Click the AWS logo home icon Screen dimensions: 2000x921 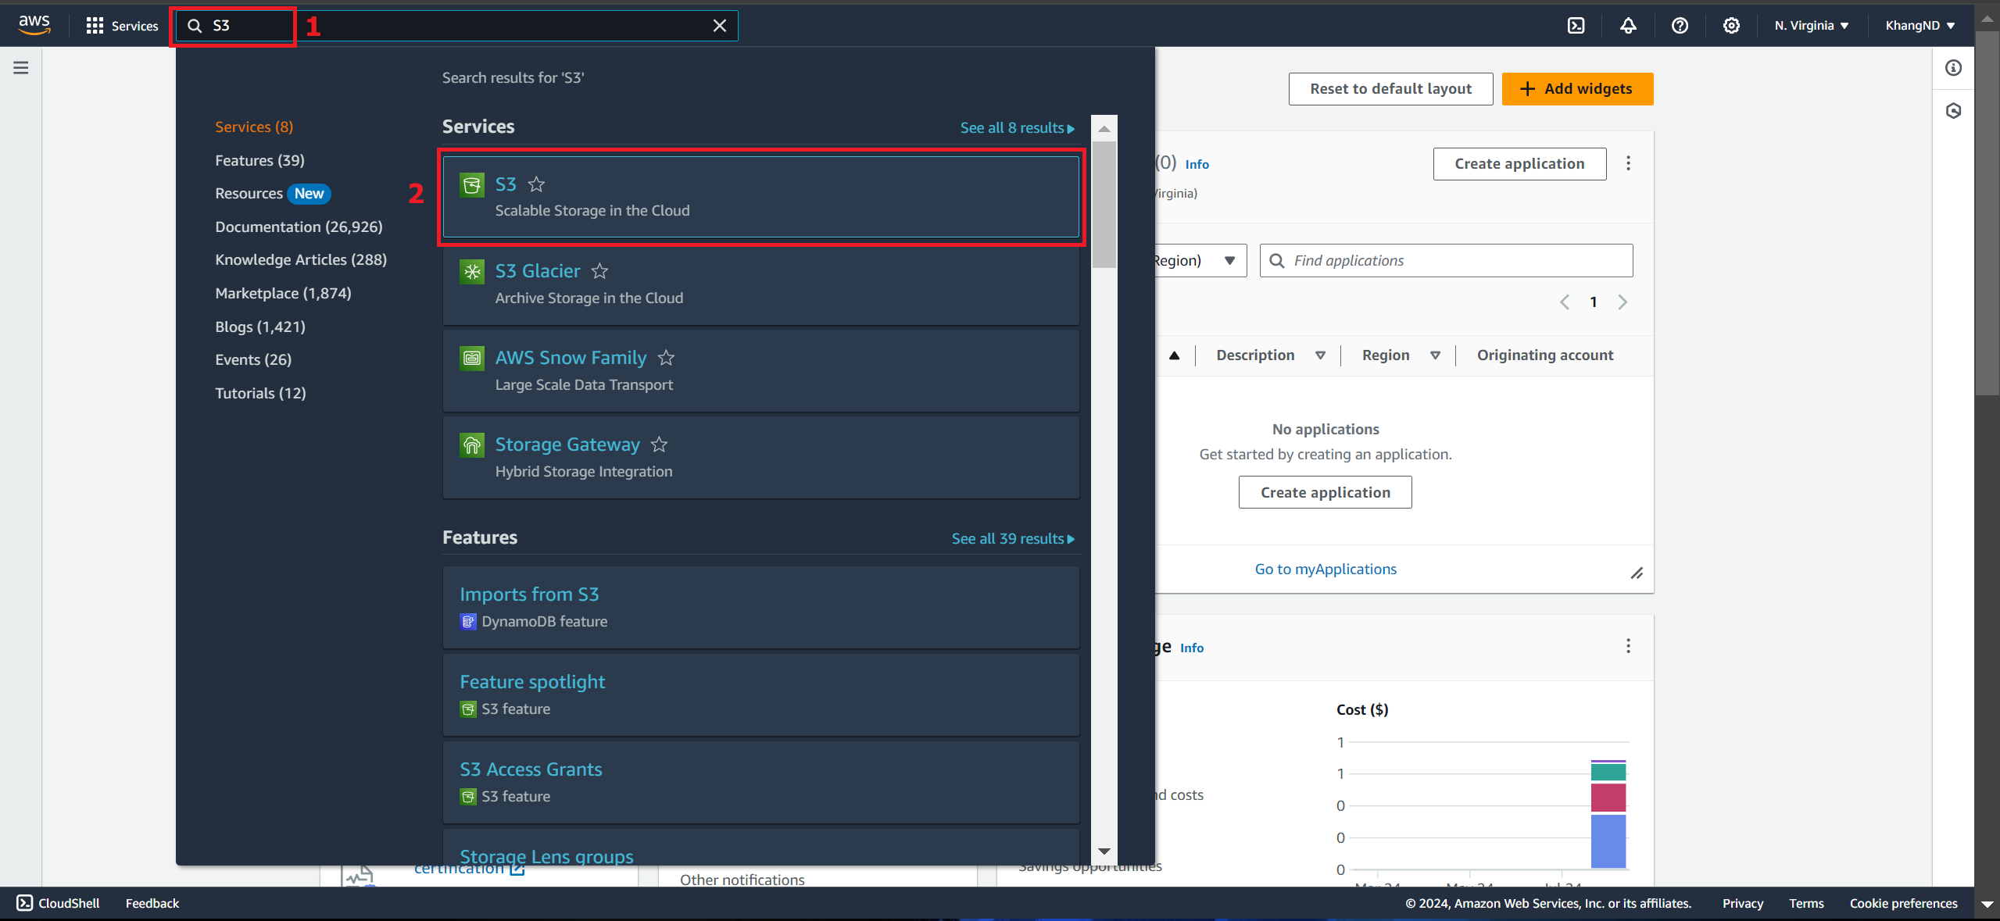coord(34,25)
